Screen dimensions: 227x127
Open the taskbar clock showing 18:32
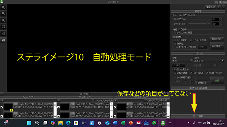pyautogui.click(x=218, y=123)
